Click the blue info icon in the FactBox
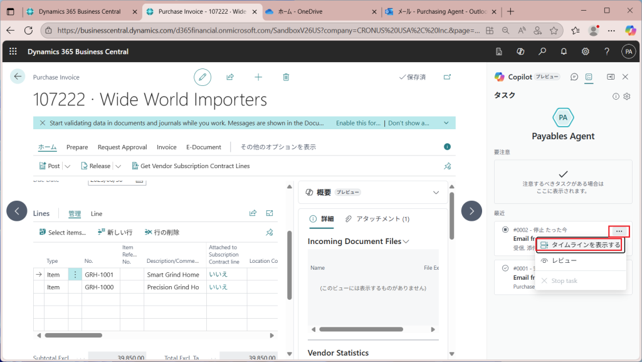642x362 pixels. (x=447, y=147)
